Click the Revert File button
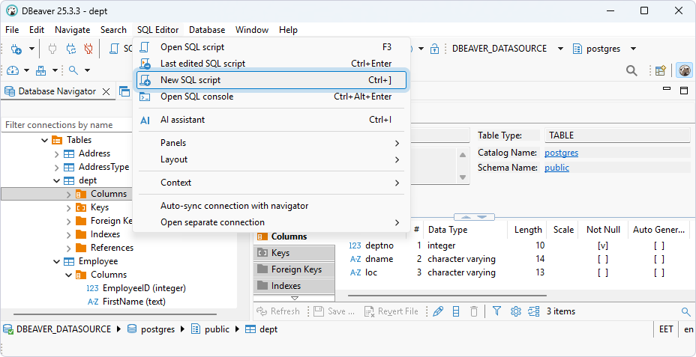This screenshot has width=696, height=357. [391, 311]
